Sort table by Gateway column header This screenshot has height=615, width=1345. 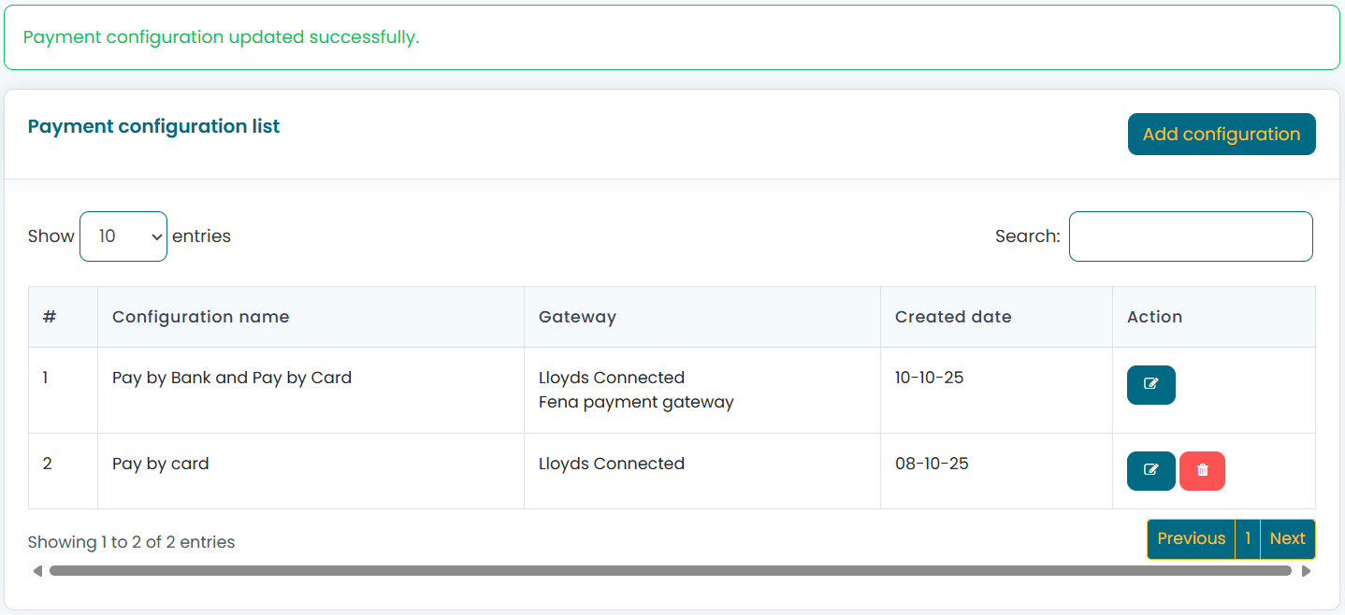(577, 317)
